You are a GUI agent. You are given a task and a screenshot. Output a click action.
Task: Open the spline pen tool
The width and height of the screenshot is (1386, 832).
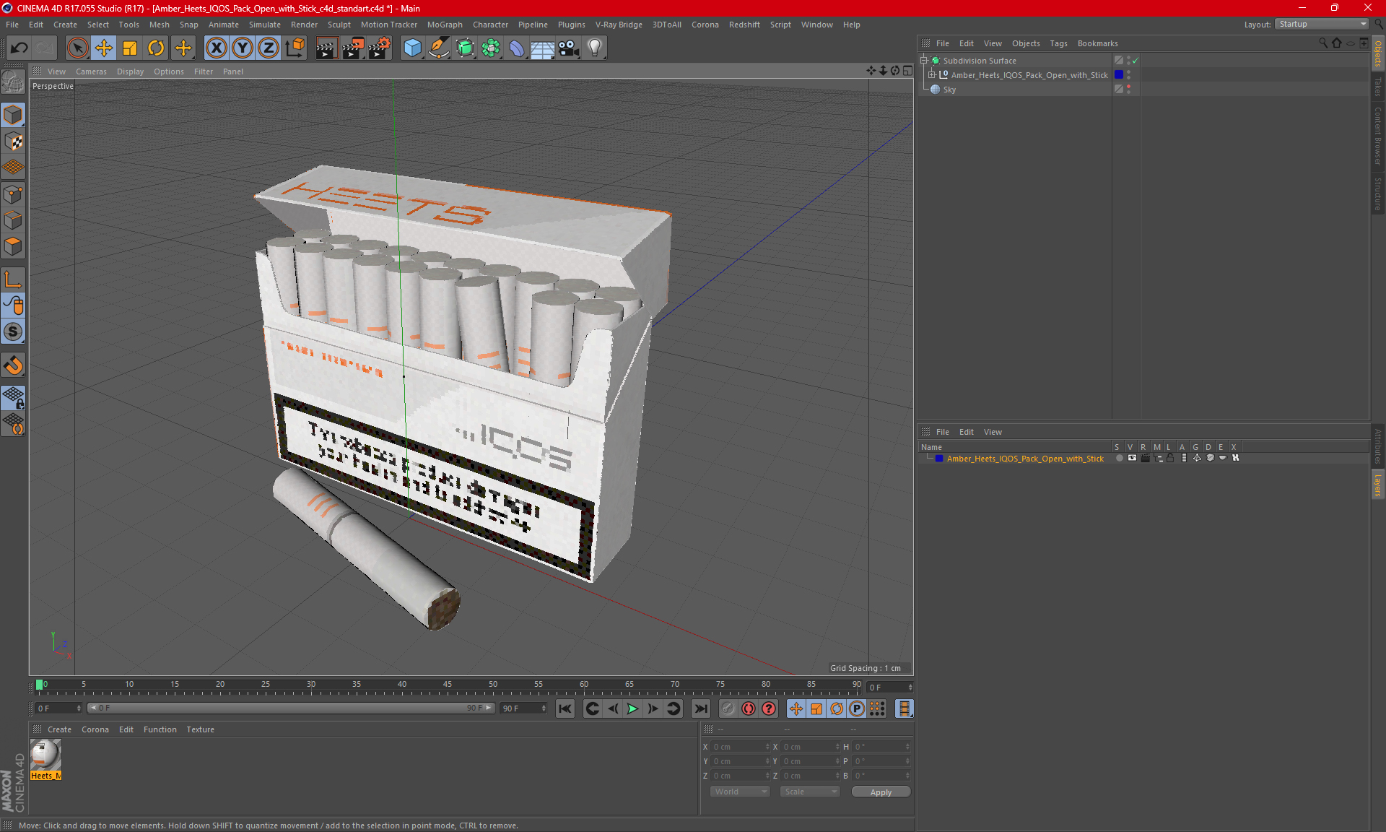pyautogui.click(x=438, y=48)
